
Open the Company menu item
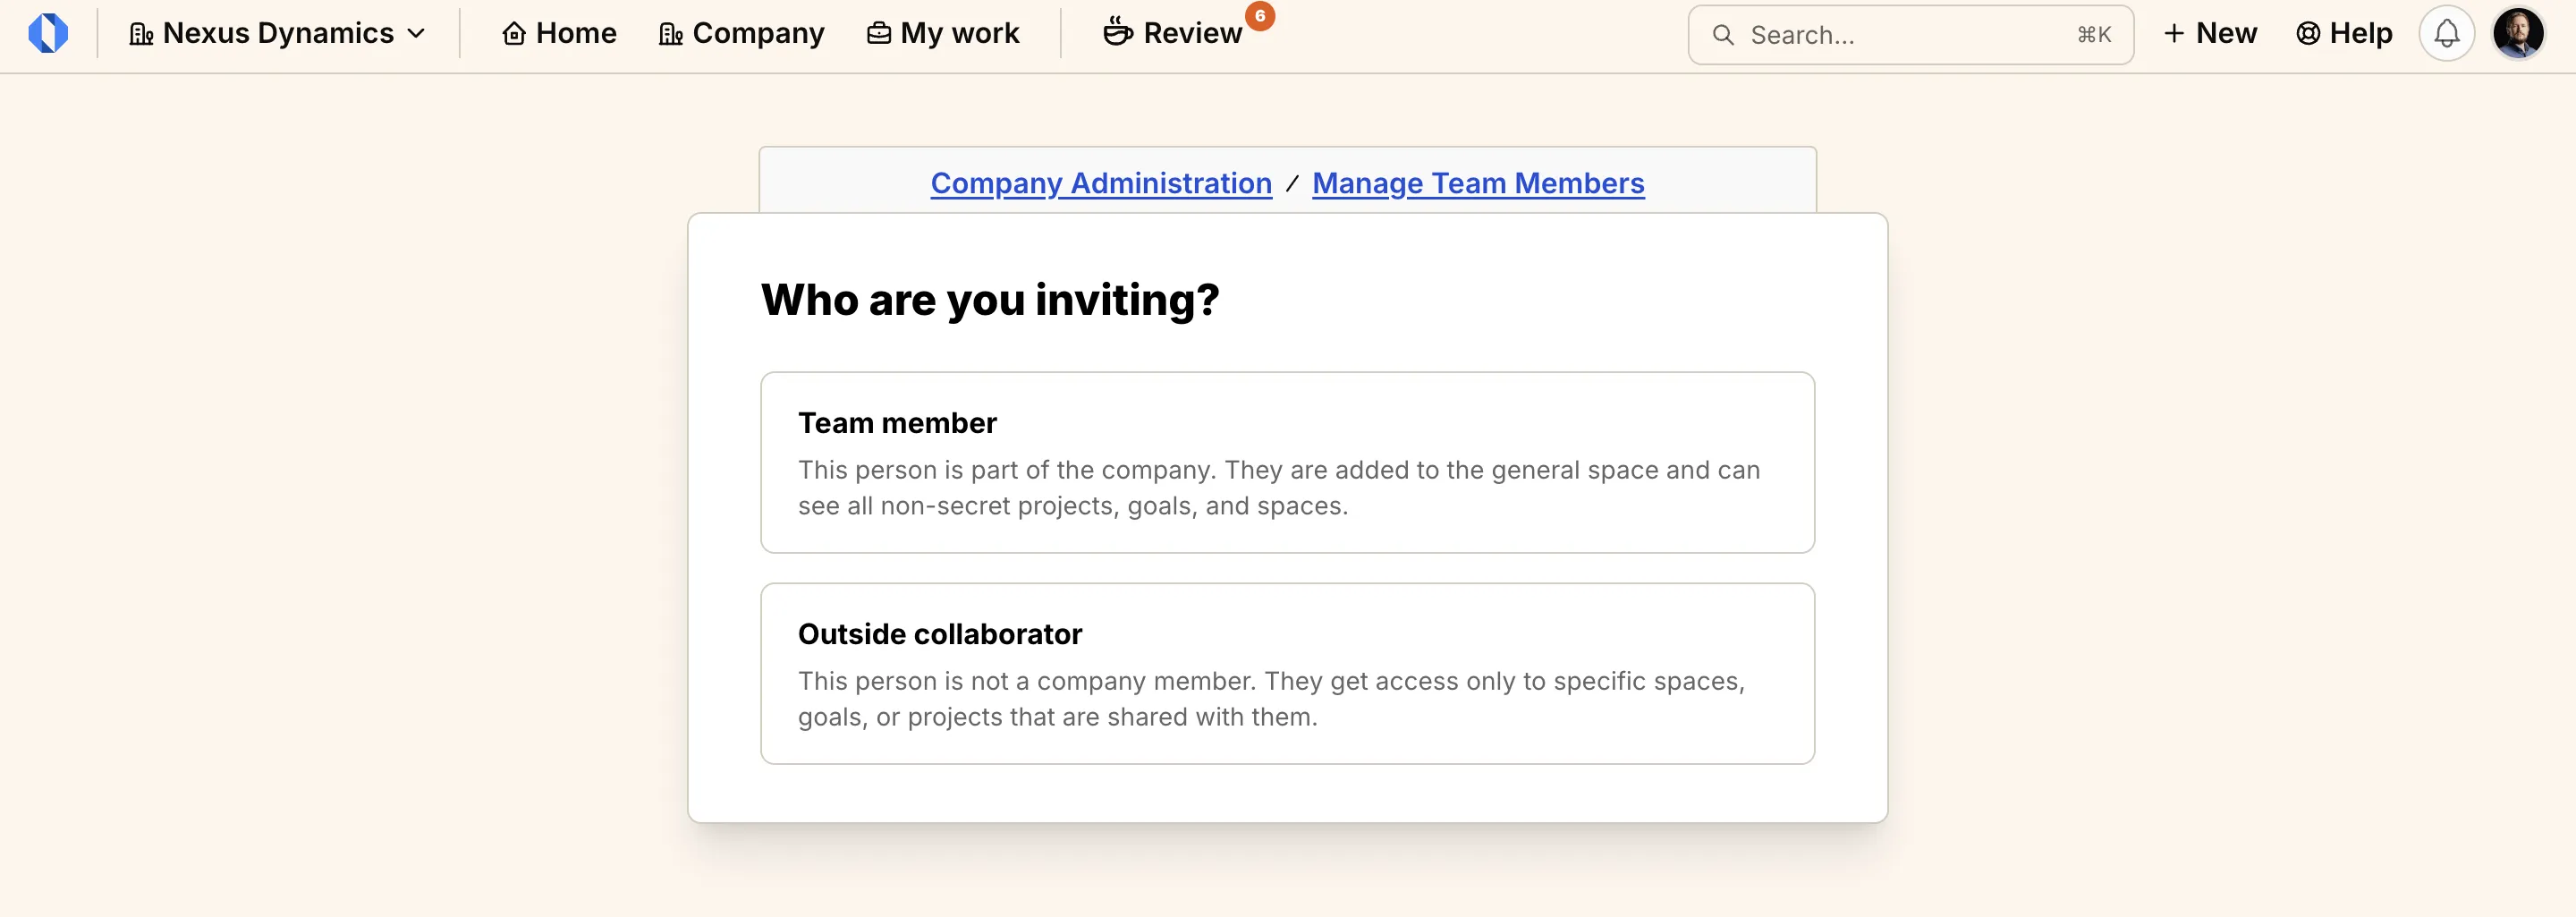(741, 34)
